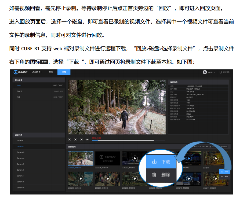Viewport: 240px width, 202px height.
Task: Select Camera-8 in the channel list
Action: point(39,182)
